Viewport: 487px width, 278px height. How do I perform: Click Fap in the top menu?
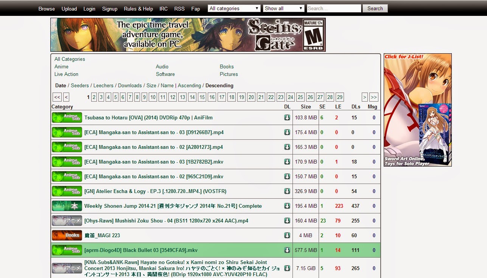(196, 9)
